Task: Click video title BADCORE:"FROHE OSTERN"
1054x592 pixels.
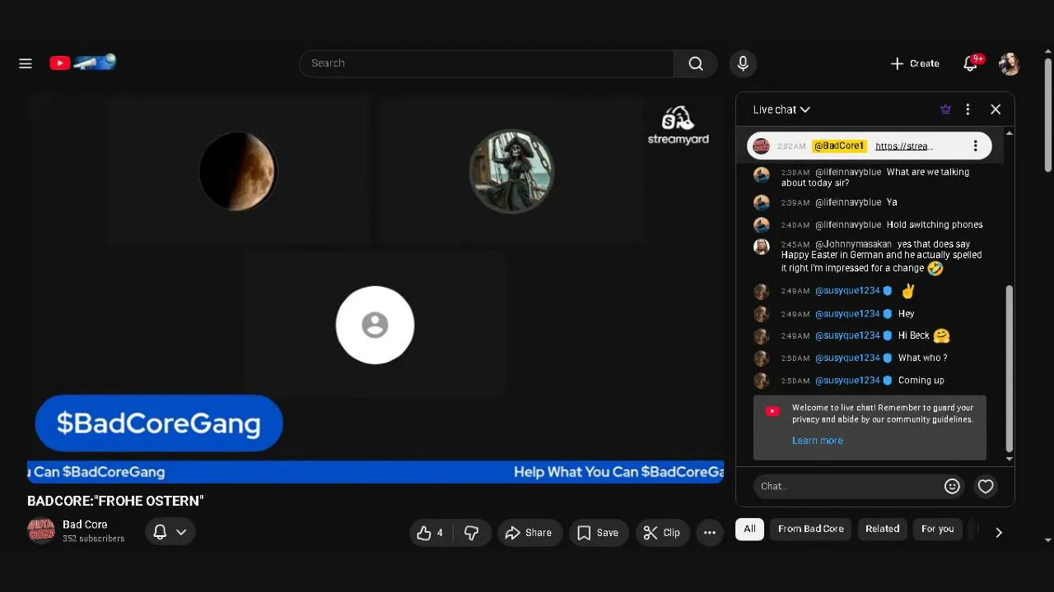Action: (x=115, y=501)
